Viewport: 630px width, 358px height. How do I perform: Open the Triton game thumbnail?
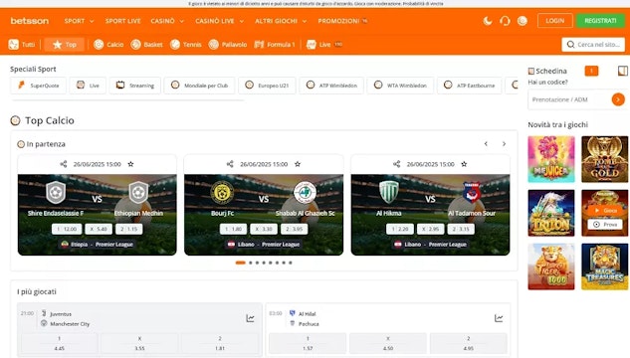tap(551, 213)
